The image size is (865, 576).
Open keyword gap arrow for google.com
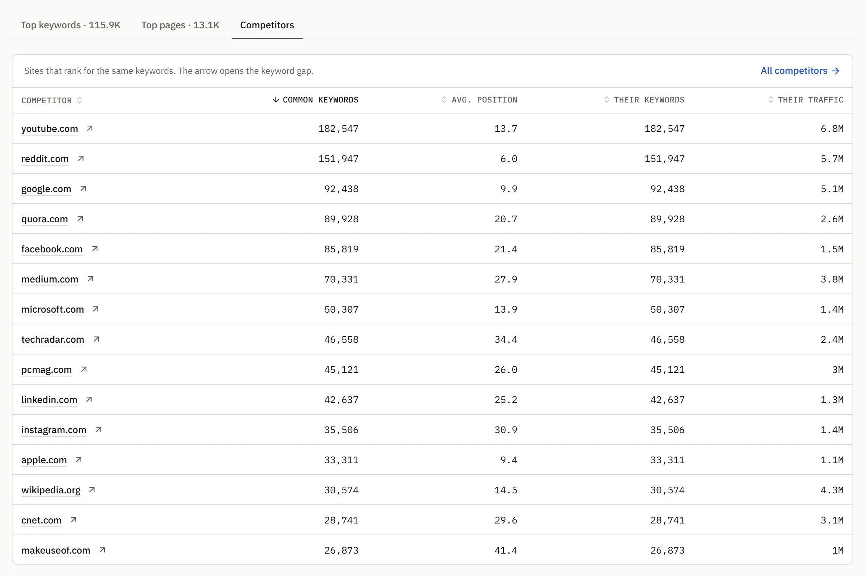point(83,188)
